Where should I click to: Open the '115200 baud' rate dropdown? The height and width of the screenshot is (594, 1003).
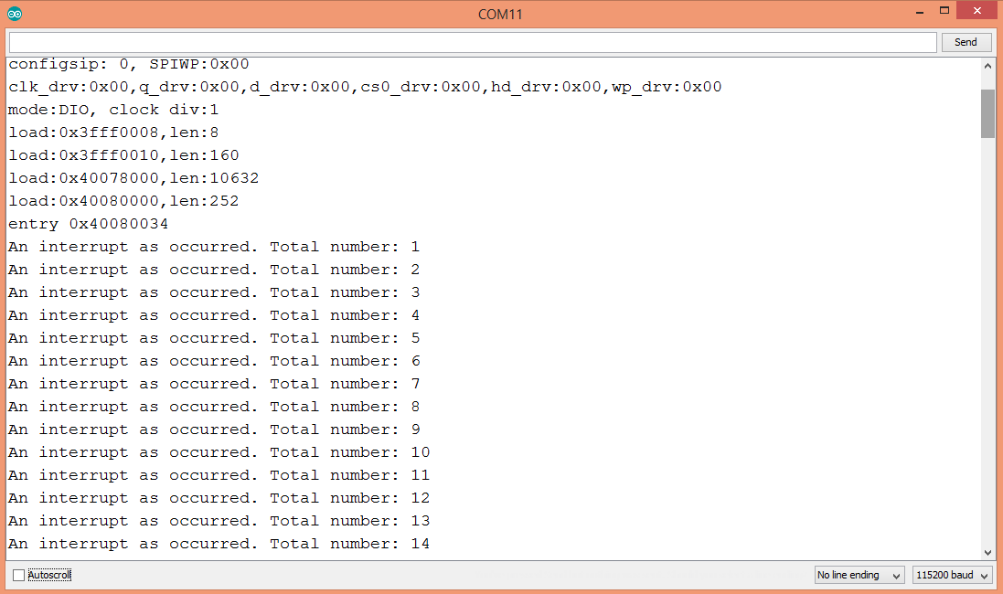[x=951, y=574]
